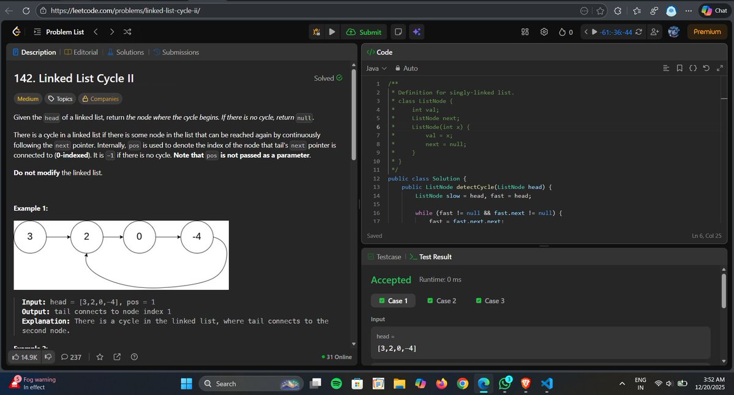Open VS Code from the taskbar
This screenshot has height=395, width=734.
tap(547, 384)
